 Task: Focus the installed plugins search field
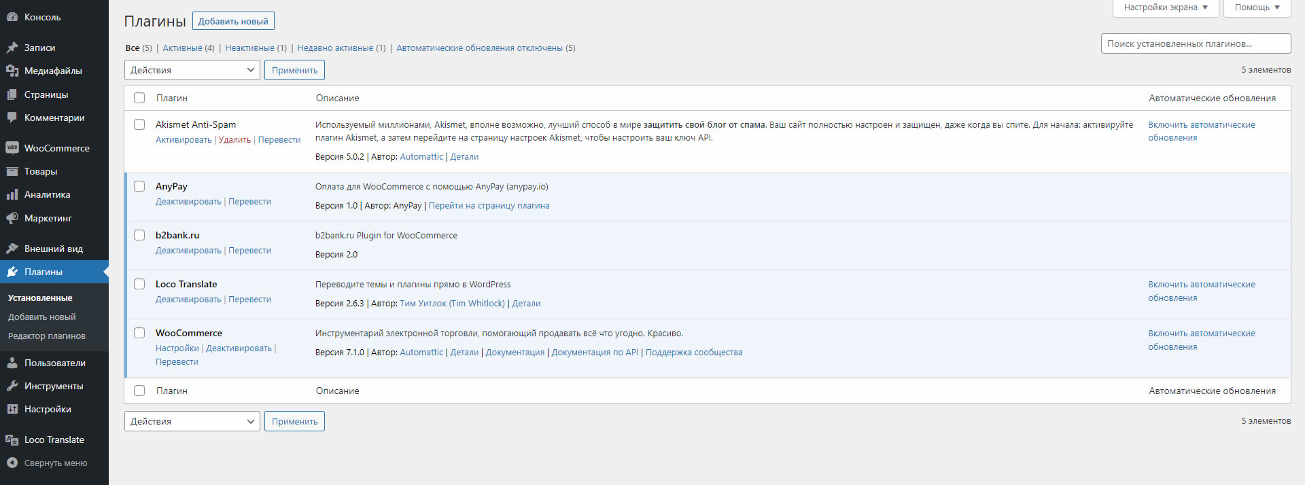coord(1195,43)
